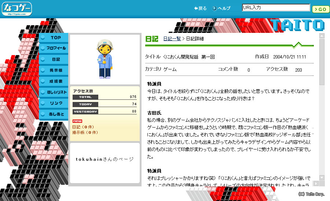Click the 日記一覧 breadcrumb link

pyautogui.click(x=172, y=39)
